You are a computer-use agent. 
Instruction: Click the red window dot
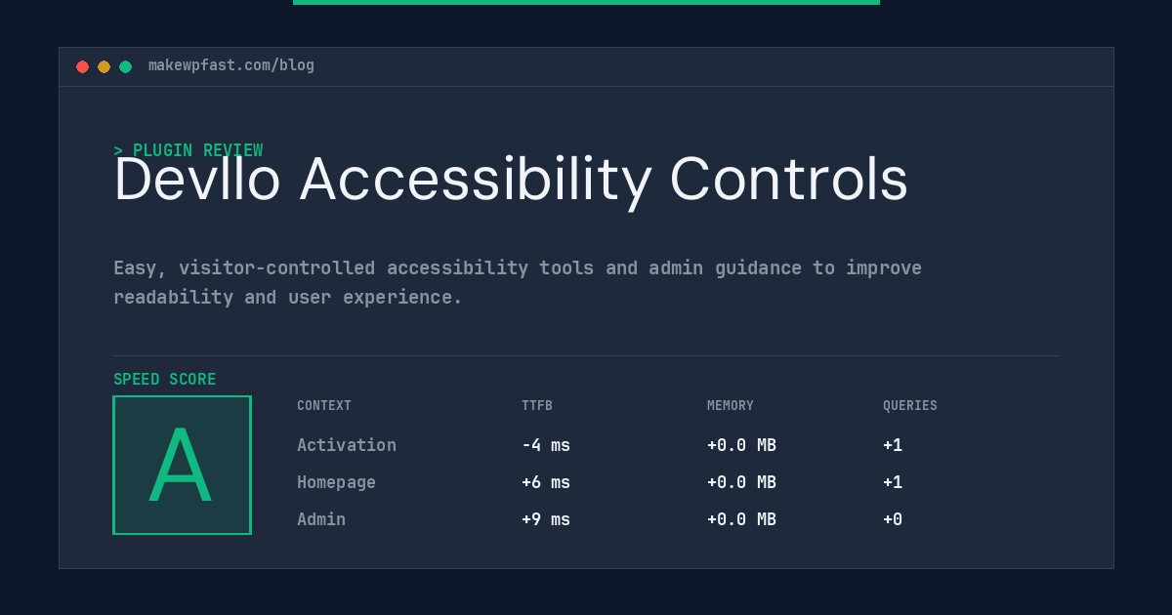(82, 66)
